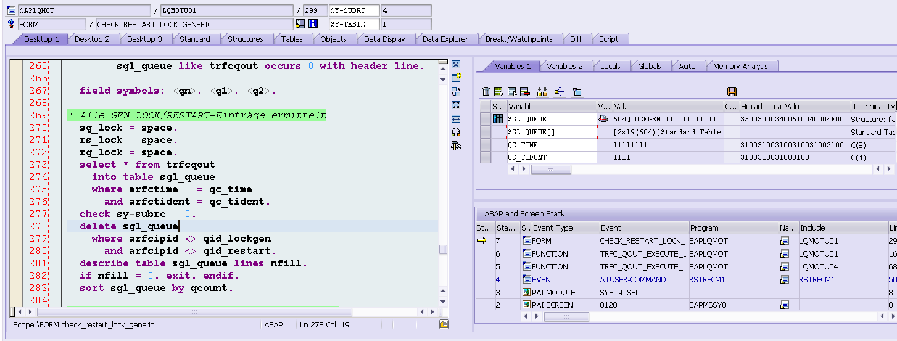Click the tool customizing hammer icon
This screenshot has width=897, height=341.
pyautogui.click(x=456, y=146)
